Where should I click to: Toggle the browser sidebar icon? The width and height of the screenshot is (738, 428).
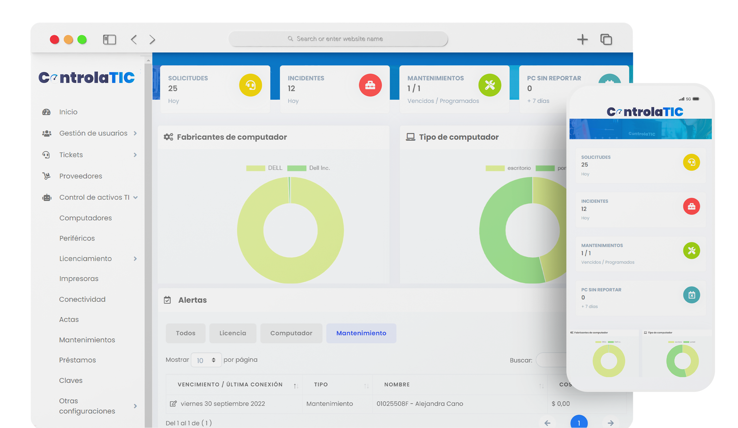(x=110, y=39)
